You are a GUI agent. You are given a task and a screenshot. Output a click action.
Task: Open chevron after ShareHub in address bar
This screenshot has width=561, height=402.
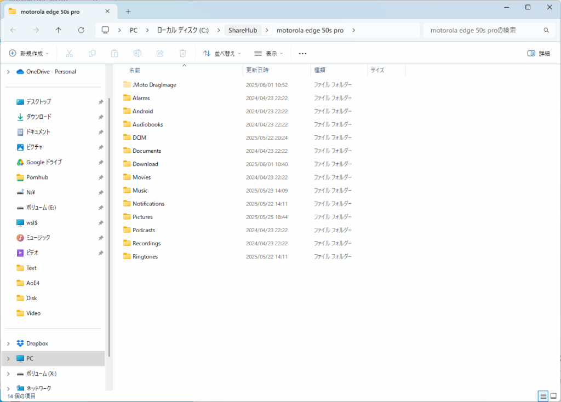click(267, 30)
